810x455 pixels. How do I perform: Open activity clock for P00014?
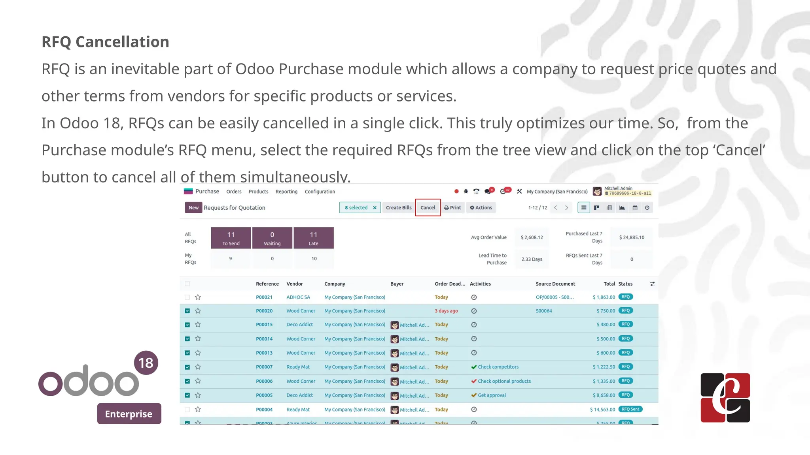coord(474,339)
